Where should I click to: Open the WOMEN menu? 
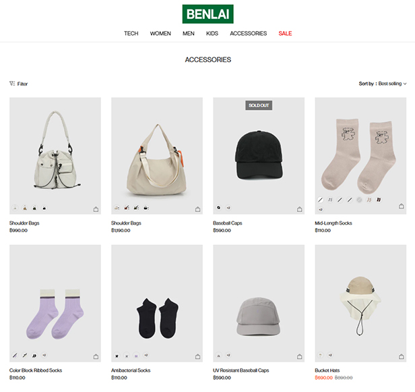(x=160, y=33)
